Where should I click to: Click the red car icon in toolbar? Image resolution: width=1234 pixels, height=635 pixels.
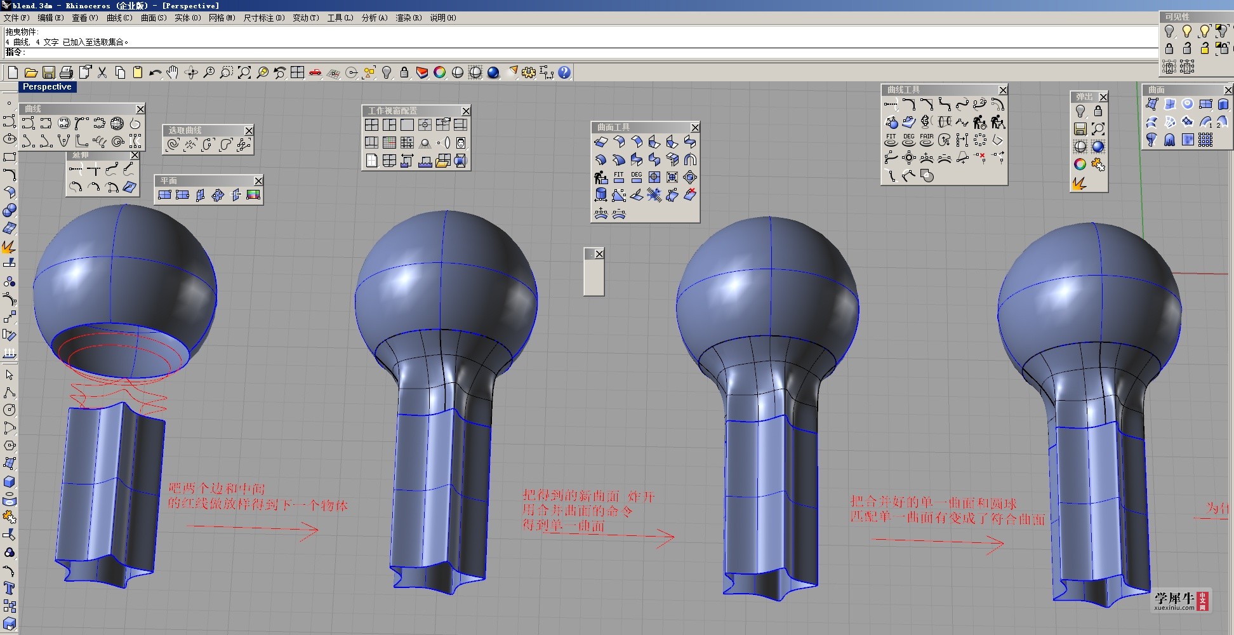click(315, 72)
